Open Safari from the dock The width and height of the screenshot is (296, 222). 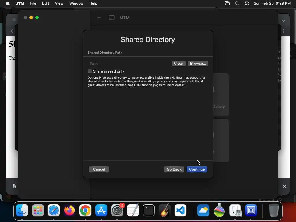[x=53, y=210]
